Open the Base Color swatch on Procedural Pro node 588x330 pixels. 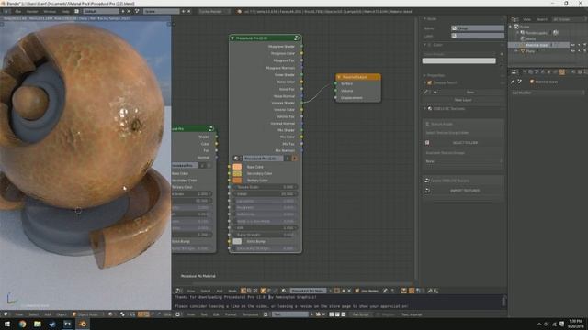237,167
